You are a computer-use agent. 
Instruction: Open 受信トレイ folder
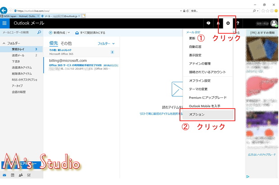pos(21,49)
